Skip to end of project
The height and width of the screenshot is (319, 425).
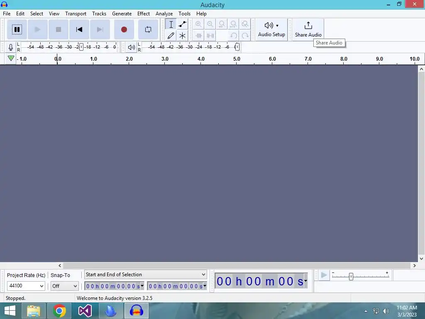[x=100, y=29]
